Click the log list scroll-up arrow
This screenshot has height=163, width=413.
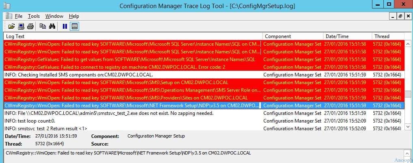coord(408,44)
